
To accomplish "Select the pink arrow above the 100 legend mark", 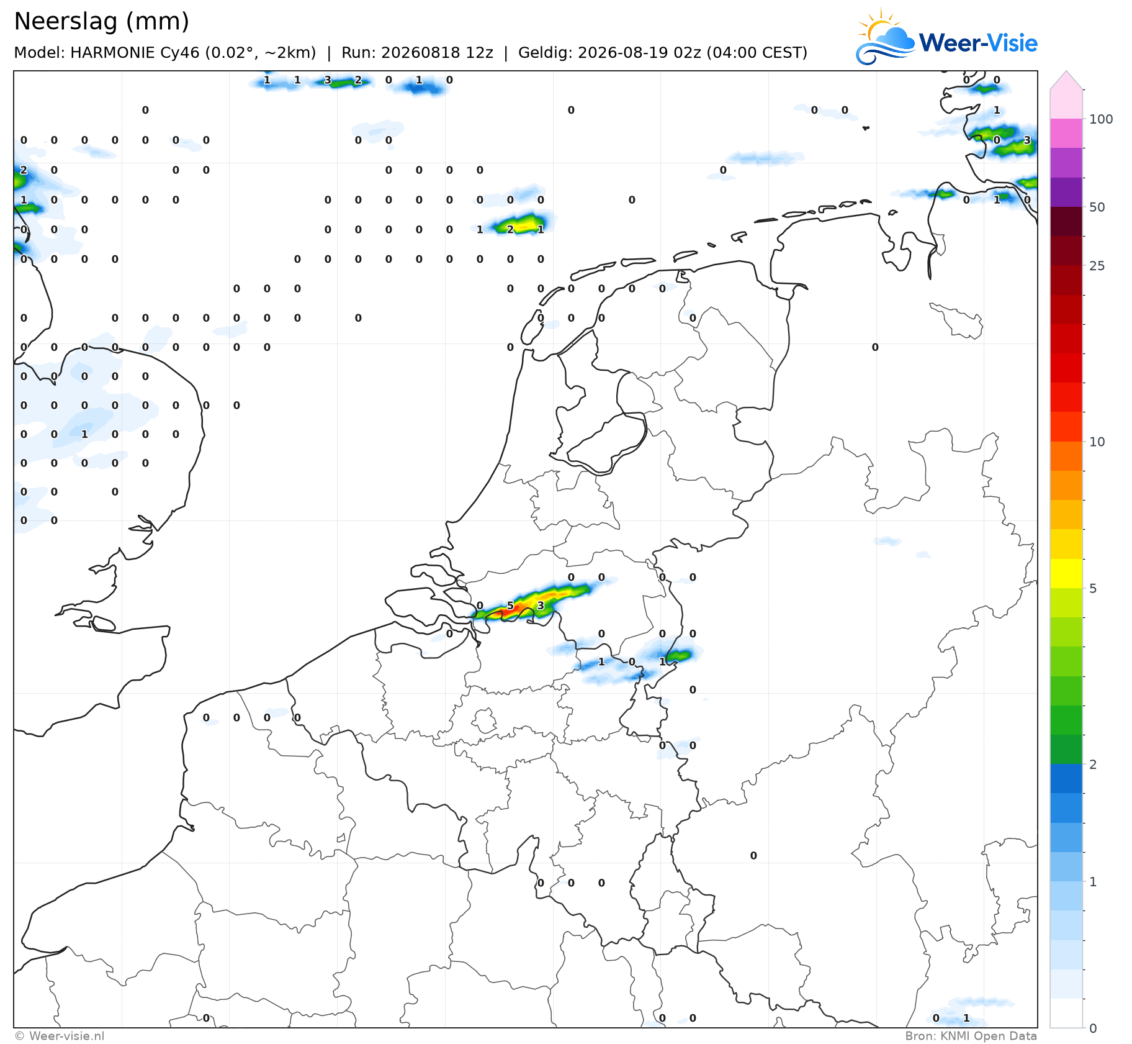I will click(1066, 80).
